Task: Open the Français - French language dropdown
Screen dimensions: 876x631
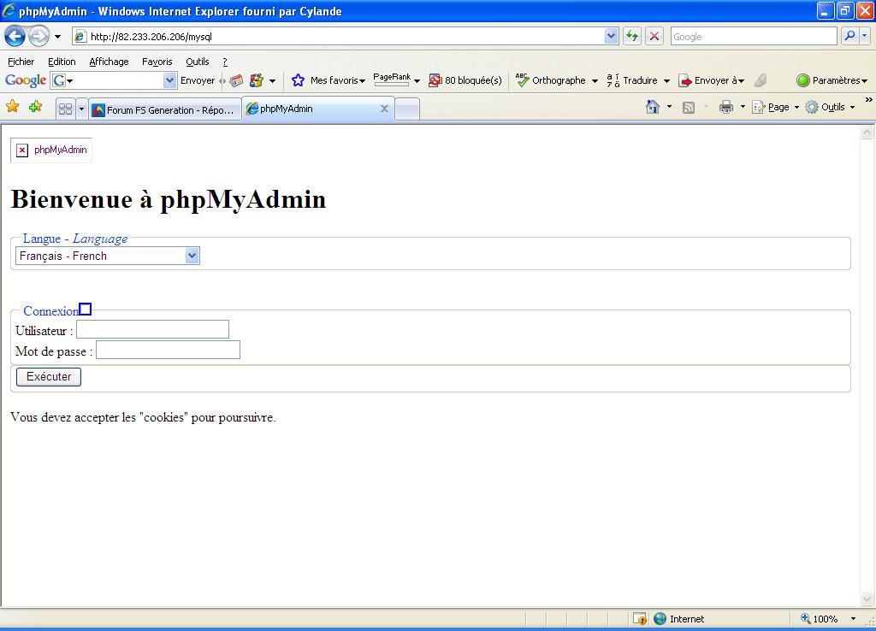Action: [107, 256]
